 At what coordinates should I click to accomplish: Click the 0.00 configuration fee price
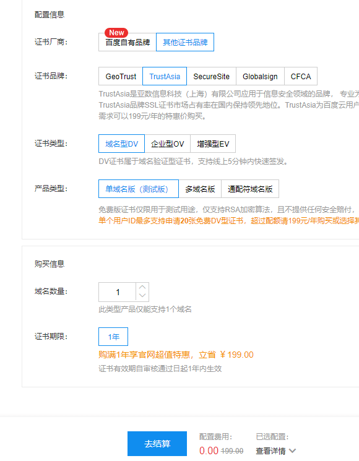point(209,450)
